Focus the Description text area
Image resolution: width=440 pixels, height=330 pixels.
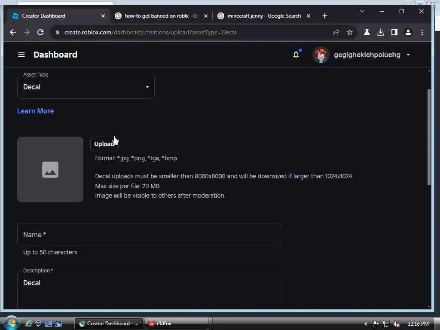click(149, 290)
